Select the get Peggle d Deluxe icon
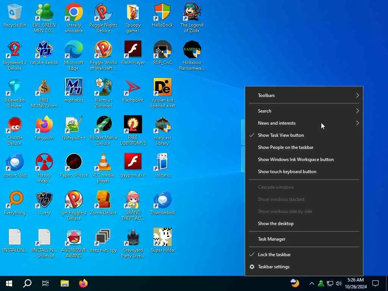 (x=74, y=200)
